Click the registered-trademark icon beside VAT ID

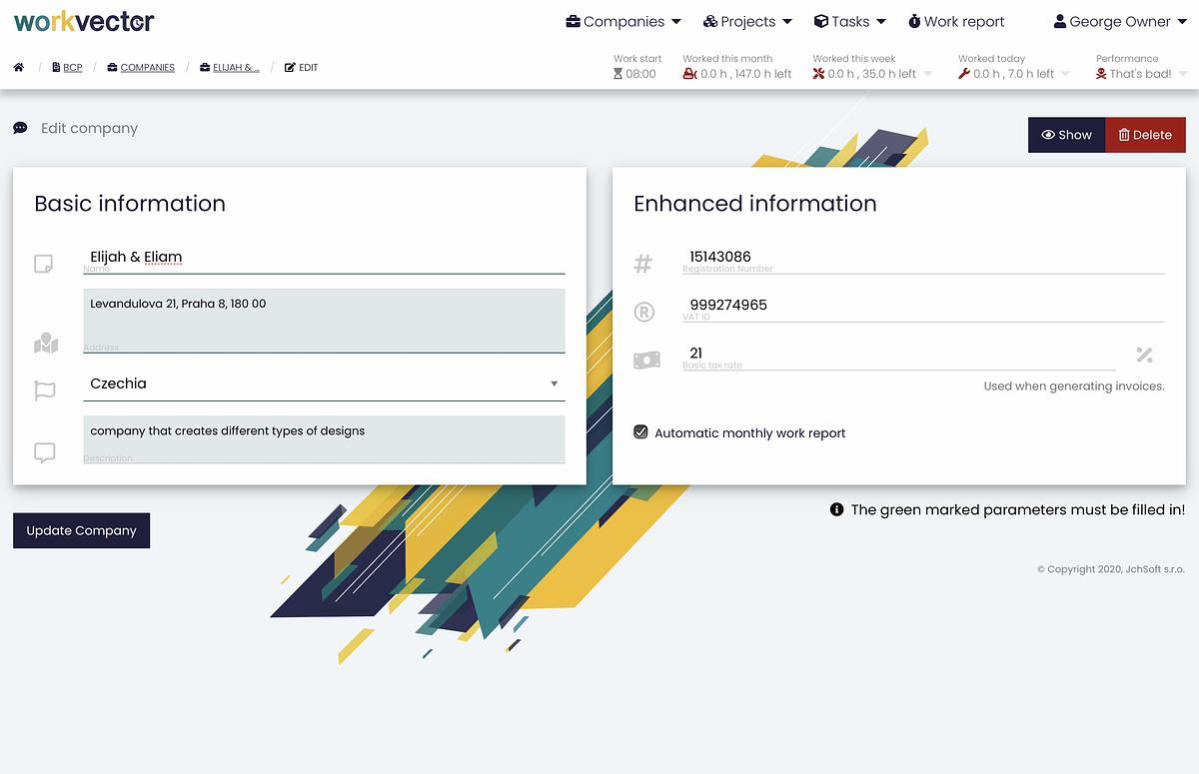coord(644,312)
